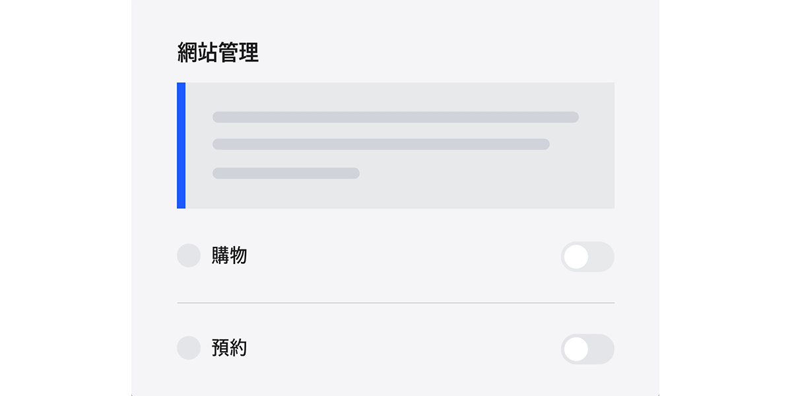
Task: Click the gray track of the 預約 switch
Action: click(602, 349)
